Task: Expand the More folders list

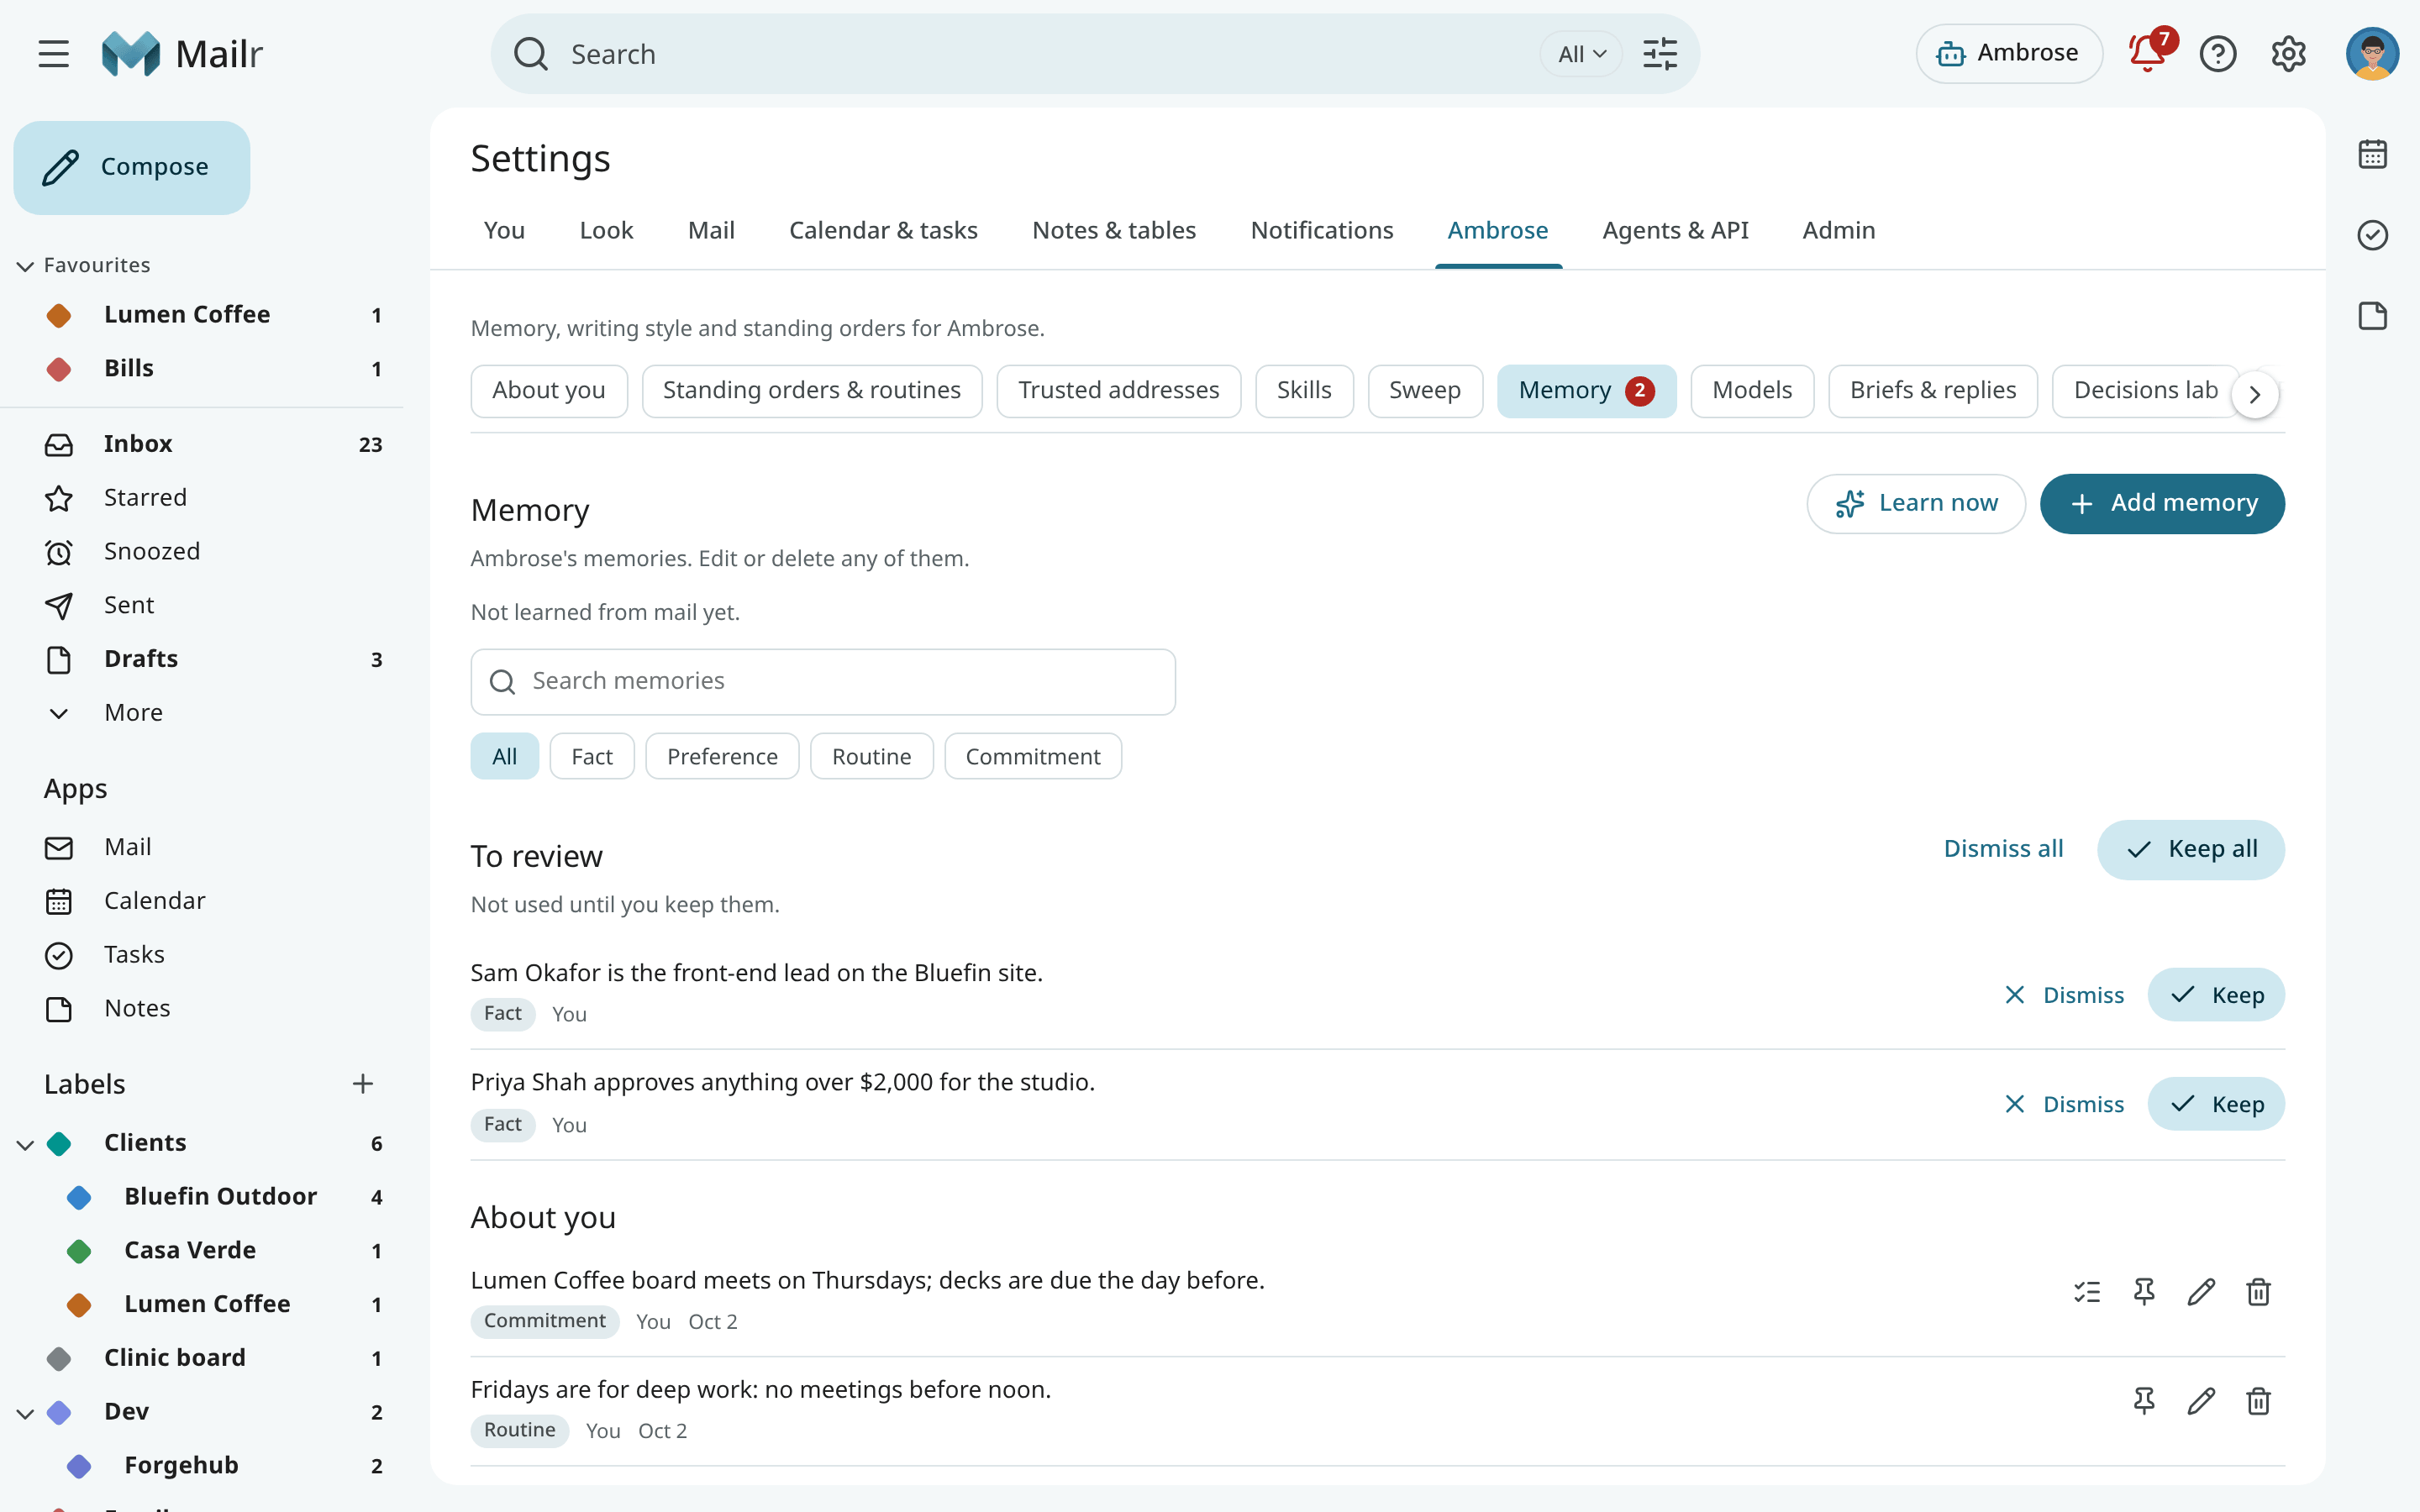Action: point(202,713)
